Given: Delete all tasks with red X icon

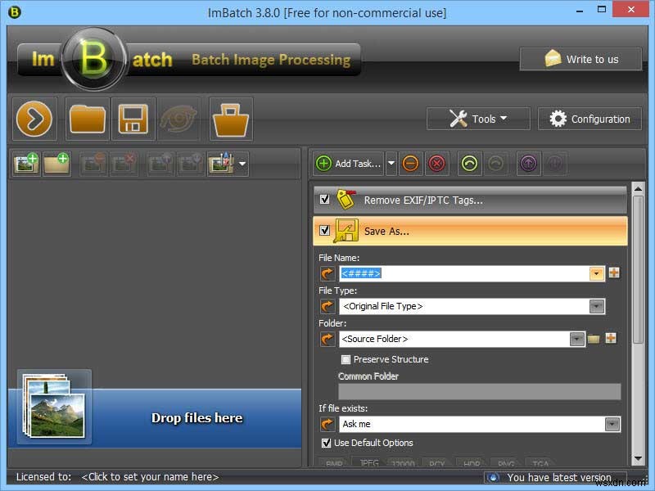Looking at the screenshot, I should point(437,164).
